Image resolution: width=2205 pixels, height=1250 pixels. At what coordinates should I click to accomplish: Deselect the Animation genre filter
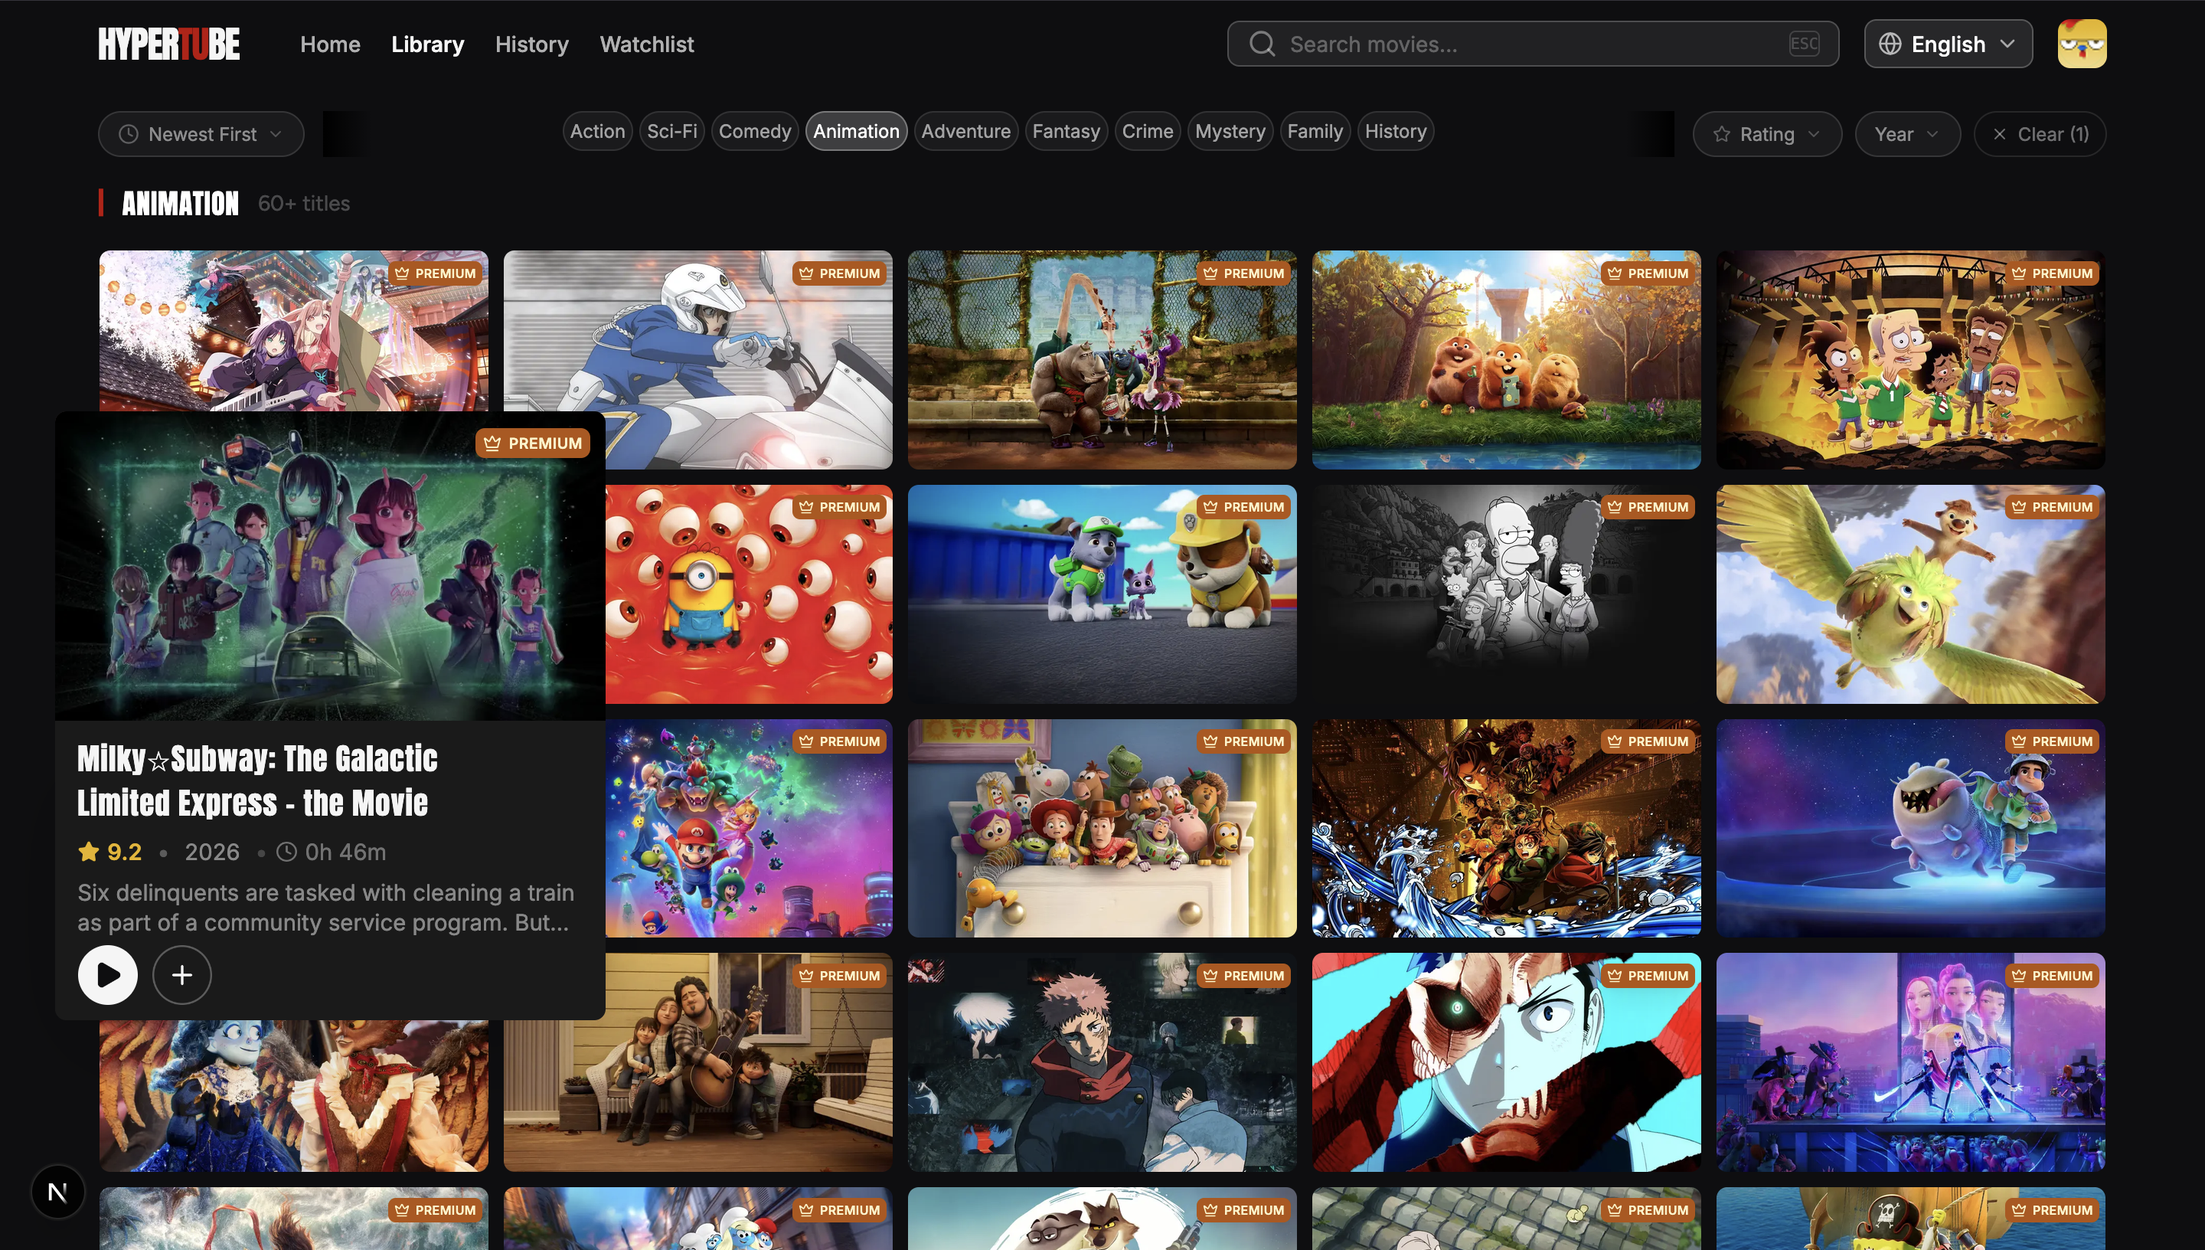(x=855, y=131)
